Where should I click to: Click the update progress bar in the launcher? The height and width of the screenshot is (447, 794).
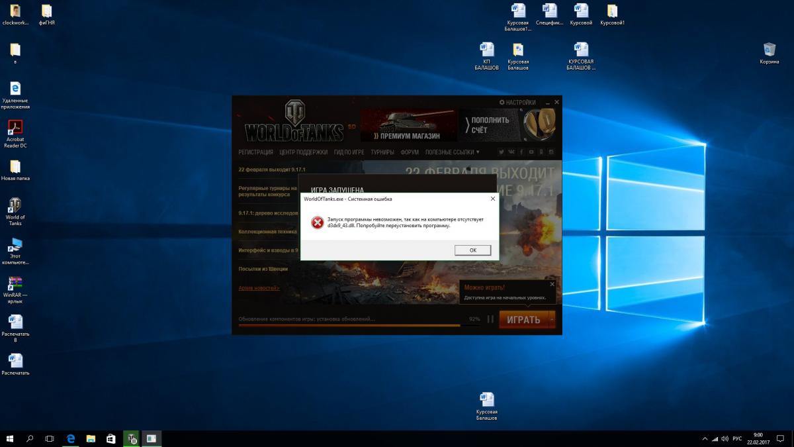click(359, 326)
